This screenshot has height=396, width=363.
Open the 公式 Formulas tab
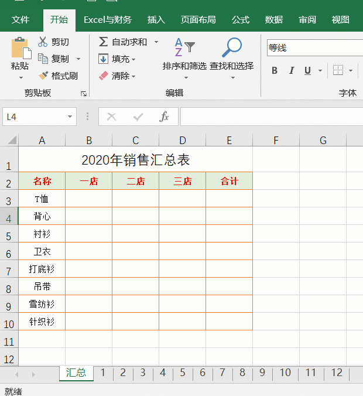click(x=241, y=20)
